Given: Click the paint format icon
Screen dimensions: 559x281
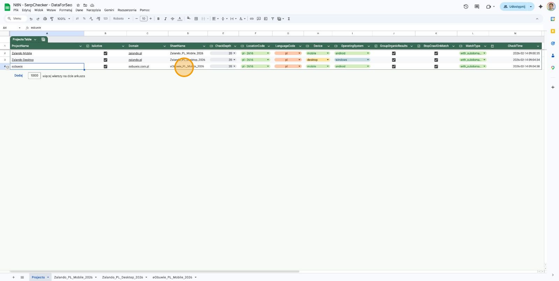Looking at the screenshot, I should coord(52,19).
